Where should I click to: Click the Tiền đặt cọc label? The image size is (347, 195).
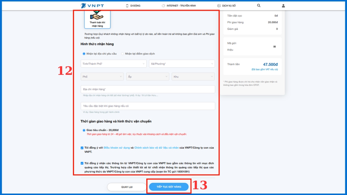[234, 16]
